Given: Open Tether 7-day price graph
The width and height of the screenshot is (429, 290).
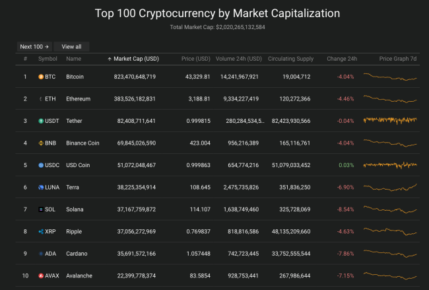Looking at the screenshot, I should (x=390, y=120).
